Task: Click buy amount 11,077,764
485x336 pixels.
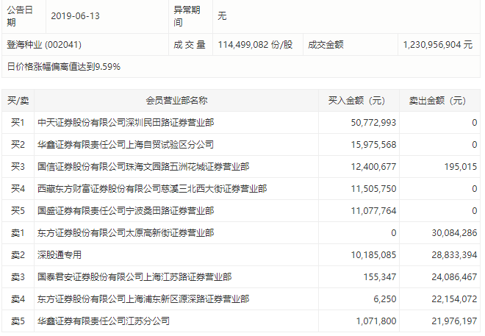Action: pyautogui.click(x=373, y=211)
